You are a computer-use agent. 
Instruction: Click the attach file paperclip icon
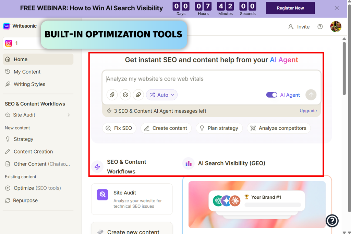(112, 95)
